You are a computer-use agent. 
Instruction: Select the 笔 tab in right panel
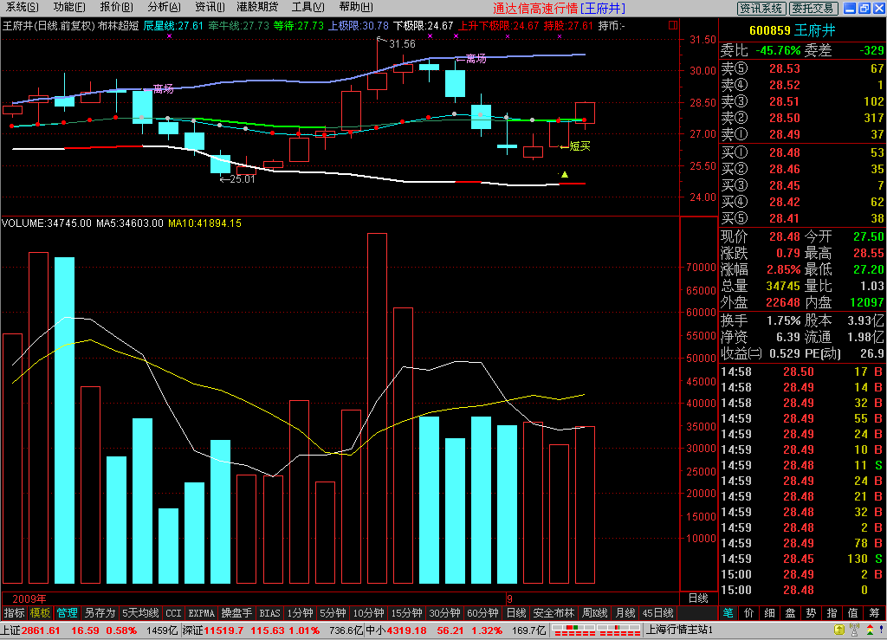point(728,613)
